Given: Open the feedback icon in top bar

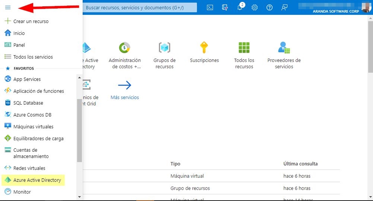Looking at the screenshot, I should tap(284, 7).
